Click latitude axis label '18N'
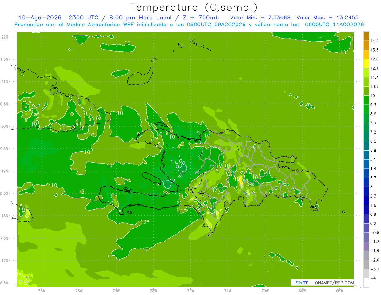The image size is (381, 295). [x=5, y=216]
